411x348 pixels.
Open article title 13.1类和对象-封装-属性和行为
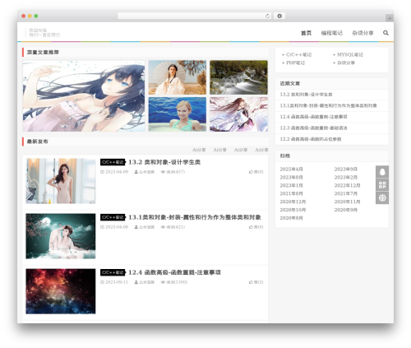(x=195, y=217)
